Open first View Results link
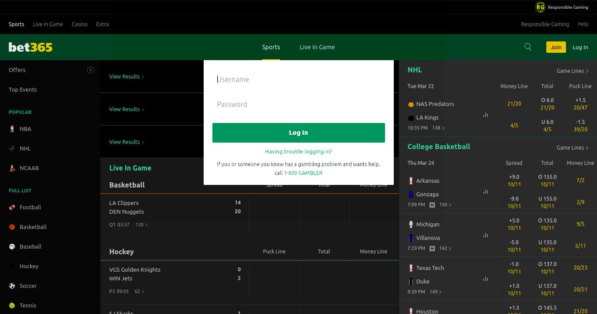 click(x=127, y=76)
